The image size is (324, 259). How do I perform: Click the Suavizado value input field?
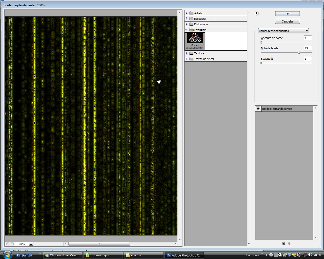point(308,59)
